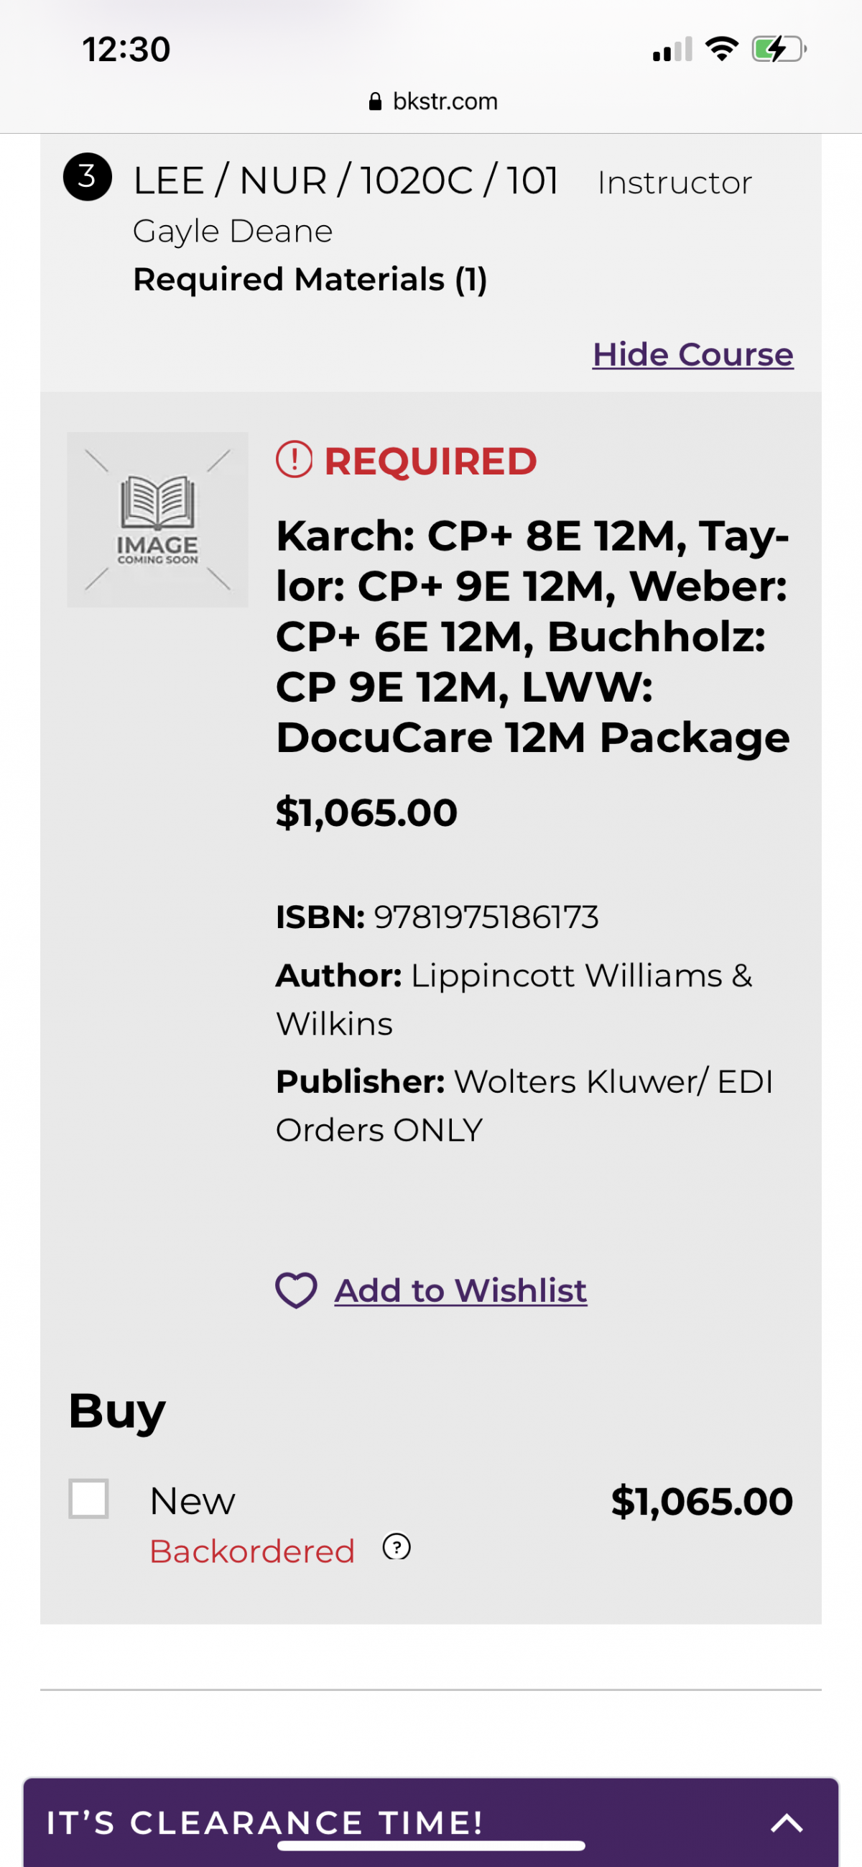
Task: Open the It's Clearance Time banner
Action: pyautogui.click(x=264, y=1822)
